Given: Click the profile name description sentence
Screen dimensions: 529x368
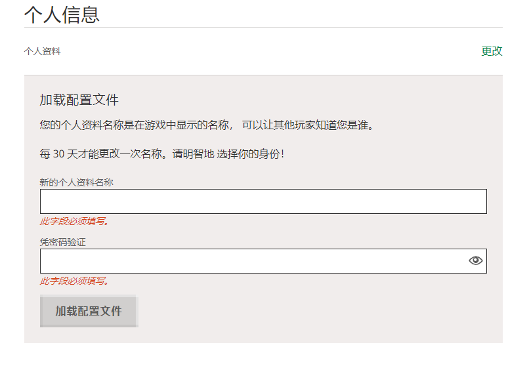Looking at the screenshot, I should coord(207,125).
